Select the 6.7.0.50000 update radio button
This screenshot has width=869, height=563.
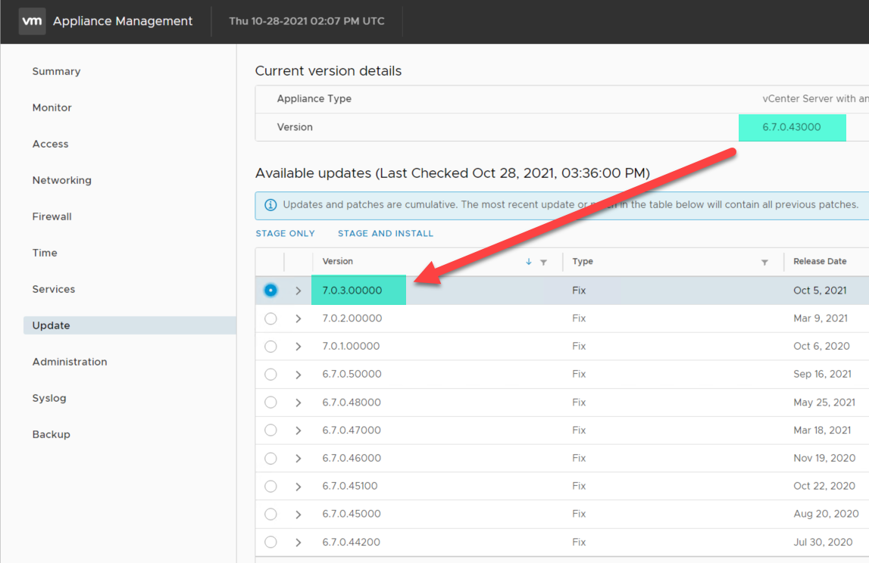[270, 374]
